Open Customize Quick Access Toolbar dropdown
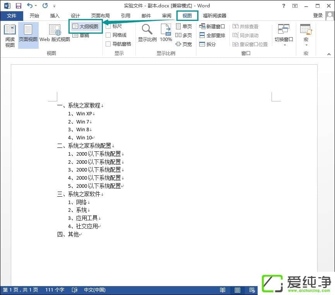This screenshot has height=295, width=335. click(54, 6)
